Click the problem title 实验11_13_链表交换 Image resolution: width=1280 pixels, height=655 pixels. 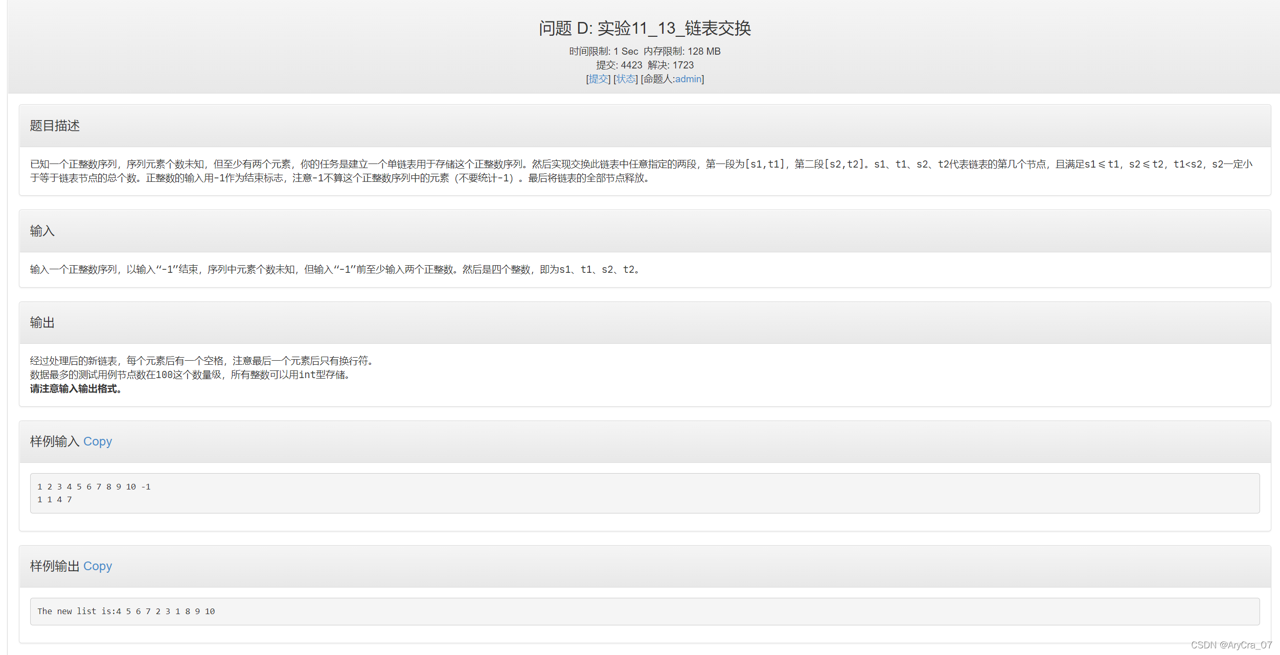pos(645,28)
